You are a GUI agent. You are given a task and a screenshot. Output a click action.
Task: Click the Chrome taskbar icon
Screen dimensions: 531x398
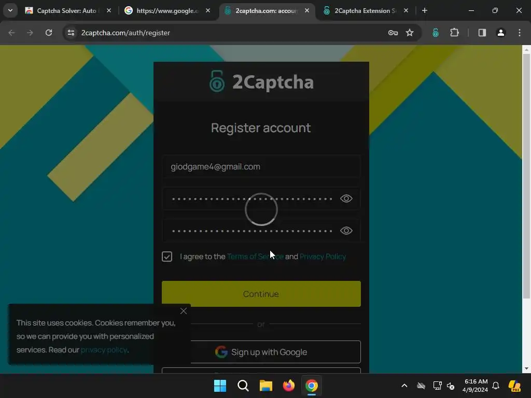pyautogui.click(x=312, y=386)
